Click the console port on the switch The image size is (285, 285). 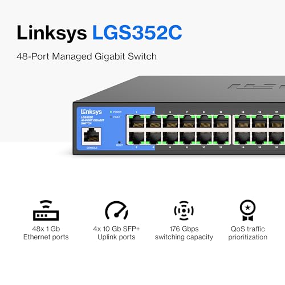coord(91,136)
